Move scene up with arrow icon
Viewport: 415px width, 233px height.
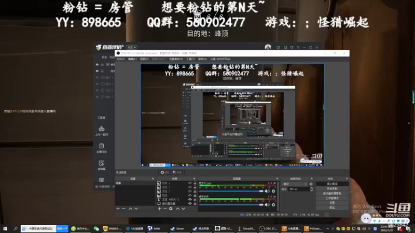(x=131, y=209)
